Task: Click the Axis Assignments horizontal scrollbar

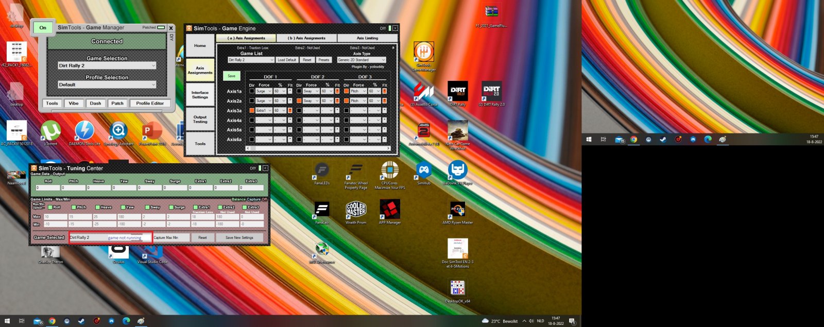Action: (318, 148)
